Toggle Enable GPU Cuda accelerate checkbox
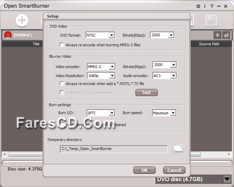 (x=62, y=93)
